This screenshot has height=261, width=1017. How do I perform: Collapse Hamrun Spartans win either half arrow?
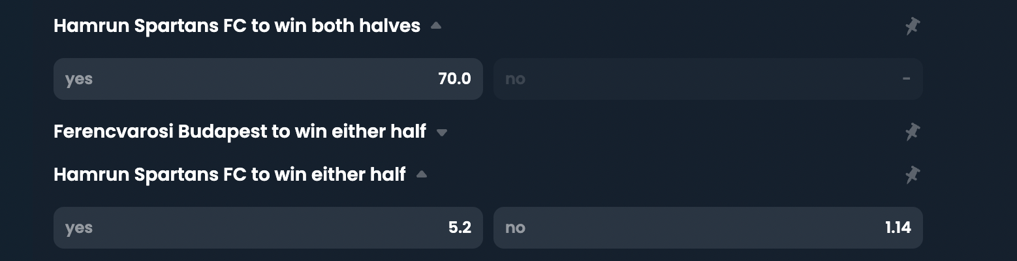coord(422,174)
